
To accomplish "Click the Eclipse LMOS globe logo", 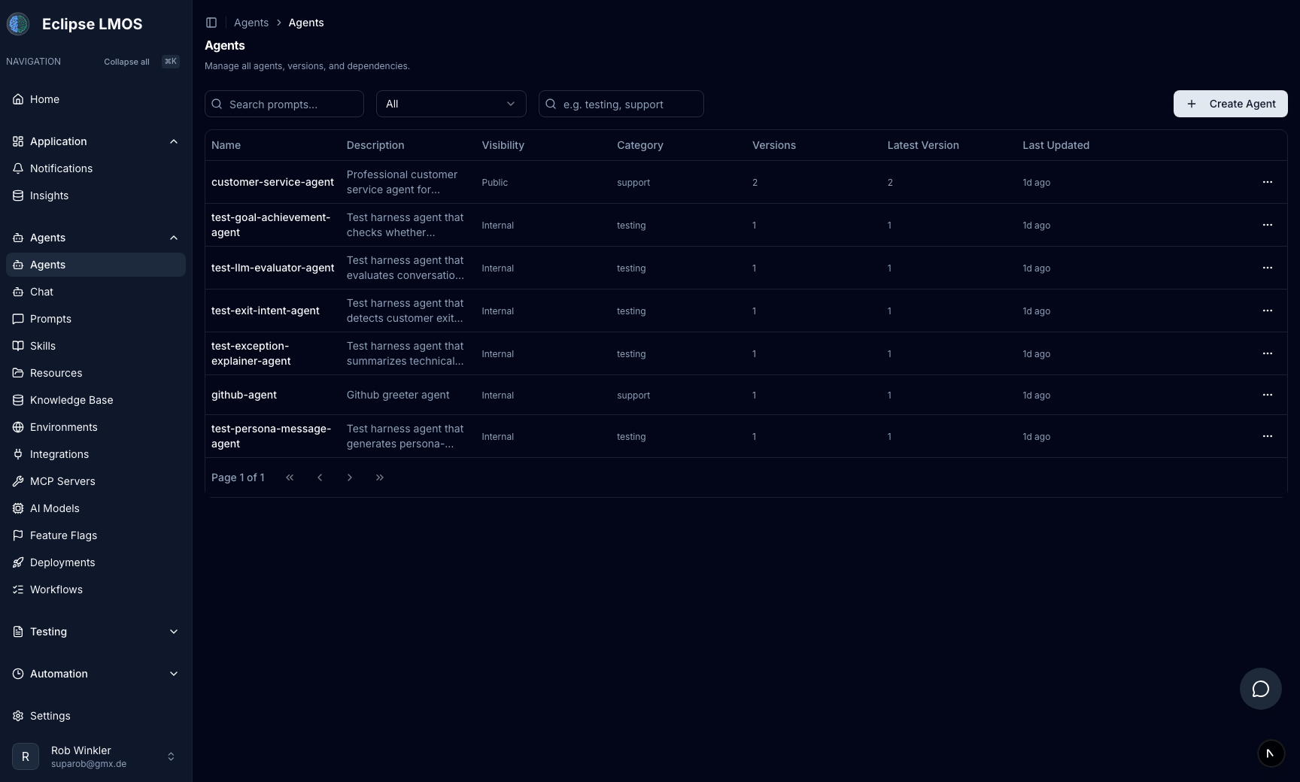I will pos(18,24).
